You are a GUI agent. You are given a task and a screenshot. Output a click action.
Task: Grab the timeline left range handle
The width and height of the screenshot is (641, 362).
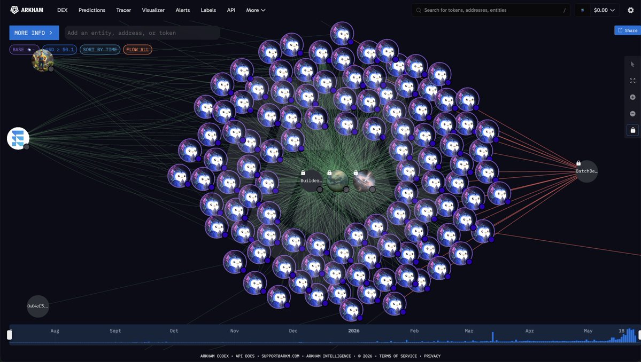[10, 335]
